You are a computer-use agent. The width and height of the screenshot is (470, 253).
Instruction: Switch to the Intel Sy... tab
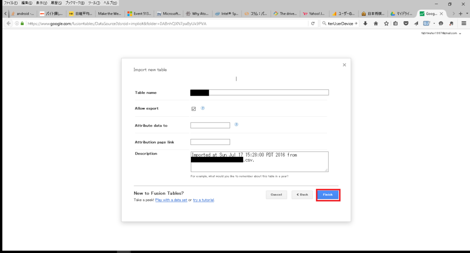(227, 14)
